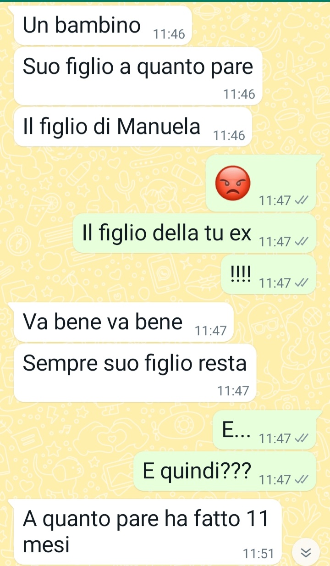Select the 'Suo figlio a quanto pare' message
Image resolution: width=330 pixels, height=566 pixels.
[x=138, y=76]
